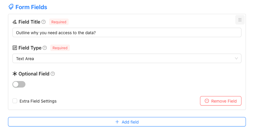The height and width of the screenshot is (130, 253).
Task: Click the Required badge next to Field Title
Action: pyautogui.click(x=59, y=22)
